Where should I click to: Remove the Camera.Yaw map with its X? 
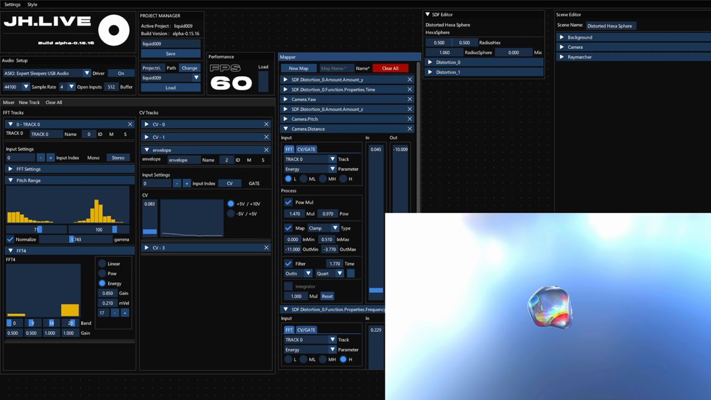pyautogui.click(x=410, y=99)
